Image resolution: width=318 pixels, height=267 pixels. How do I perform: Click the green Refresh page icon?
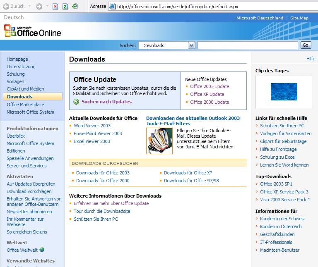(65, 7)
